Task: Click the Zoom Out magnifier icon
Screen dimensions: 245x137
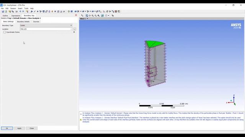Action: pos(95,16)
